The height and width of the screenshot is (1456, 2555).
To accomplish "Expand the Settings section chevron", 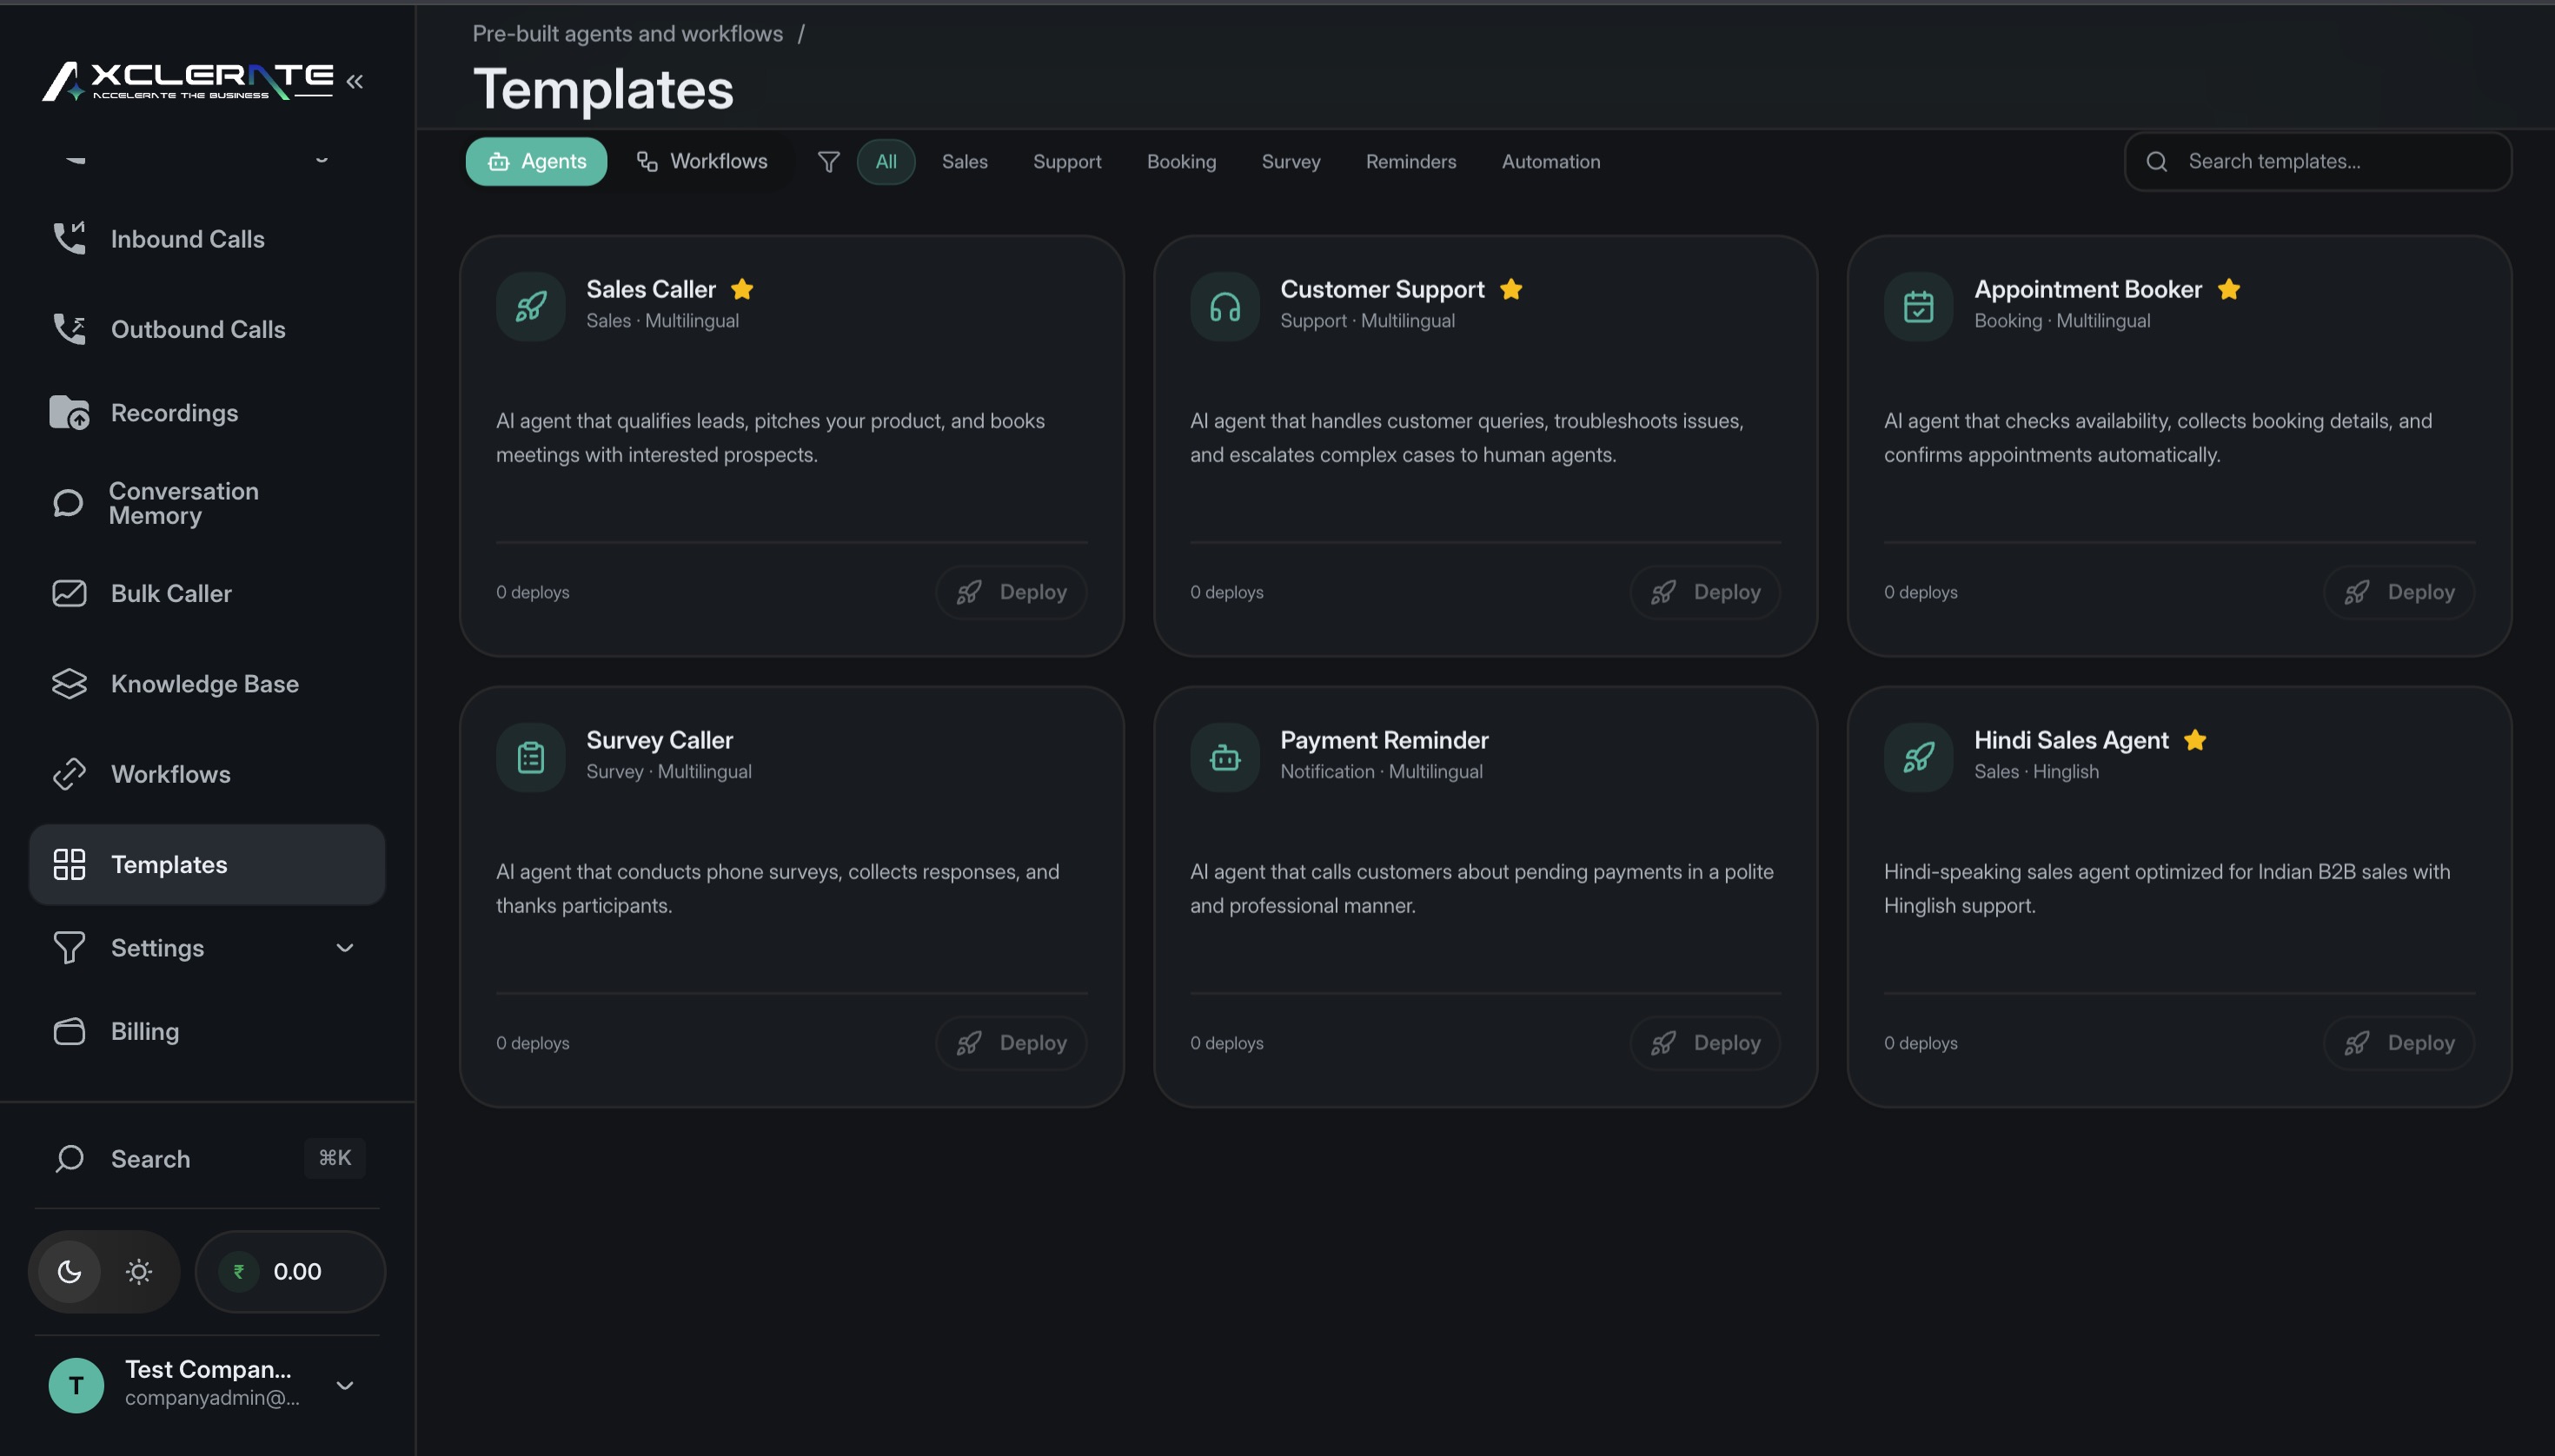I will click(x=344, y=947).
